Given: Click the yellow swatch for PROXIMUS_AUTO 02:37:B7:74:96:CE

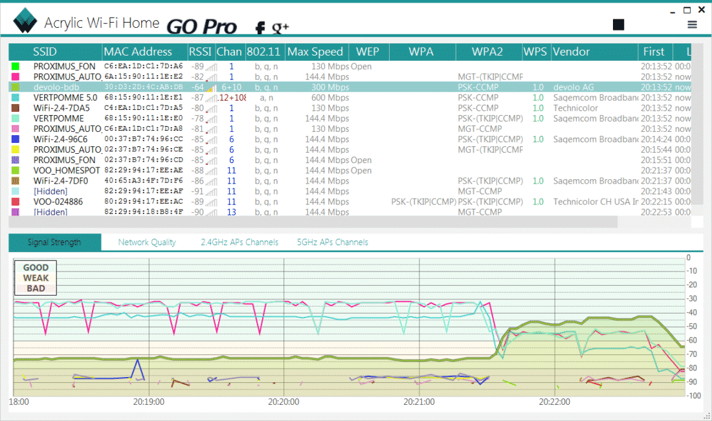Looking at the screenshot, I should 16,149.
